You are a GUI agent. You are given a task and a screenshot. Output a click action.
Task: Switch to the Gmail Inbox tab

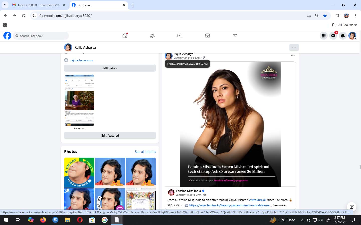(x=39, y=5)
